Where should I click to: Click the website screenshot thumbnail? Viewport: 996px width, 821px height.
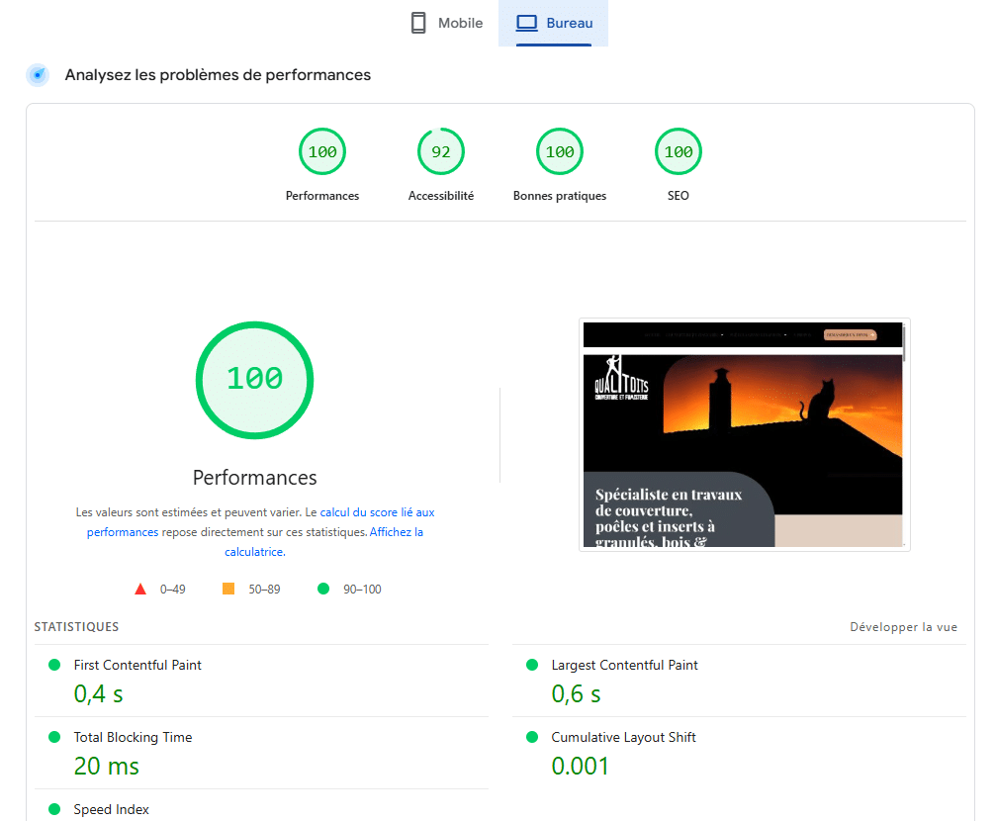pos(745,434)
